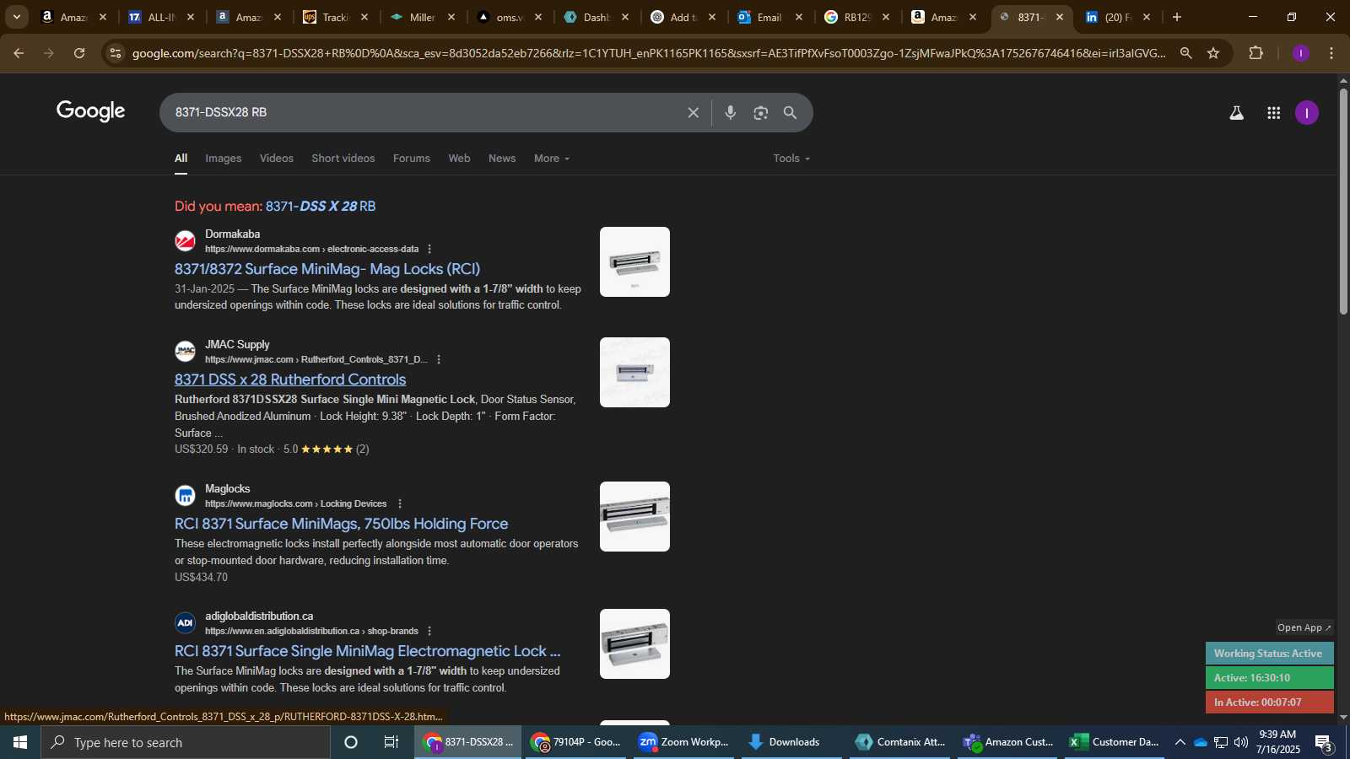Viewport: 1350px width, 759px height.
Task: Open RCI 8371 Surface Single MiniMag link
Action: [x=367, y=651]
